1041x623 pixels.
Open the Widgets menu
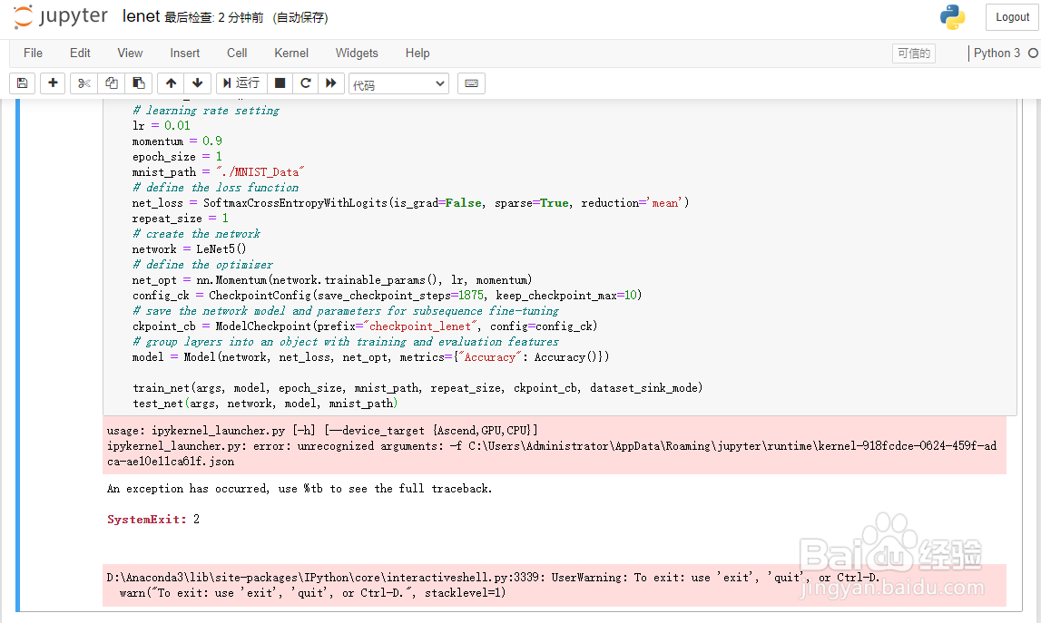click(x=357, y=54)
